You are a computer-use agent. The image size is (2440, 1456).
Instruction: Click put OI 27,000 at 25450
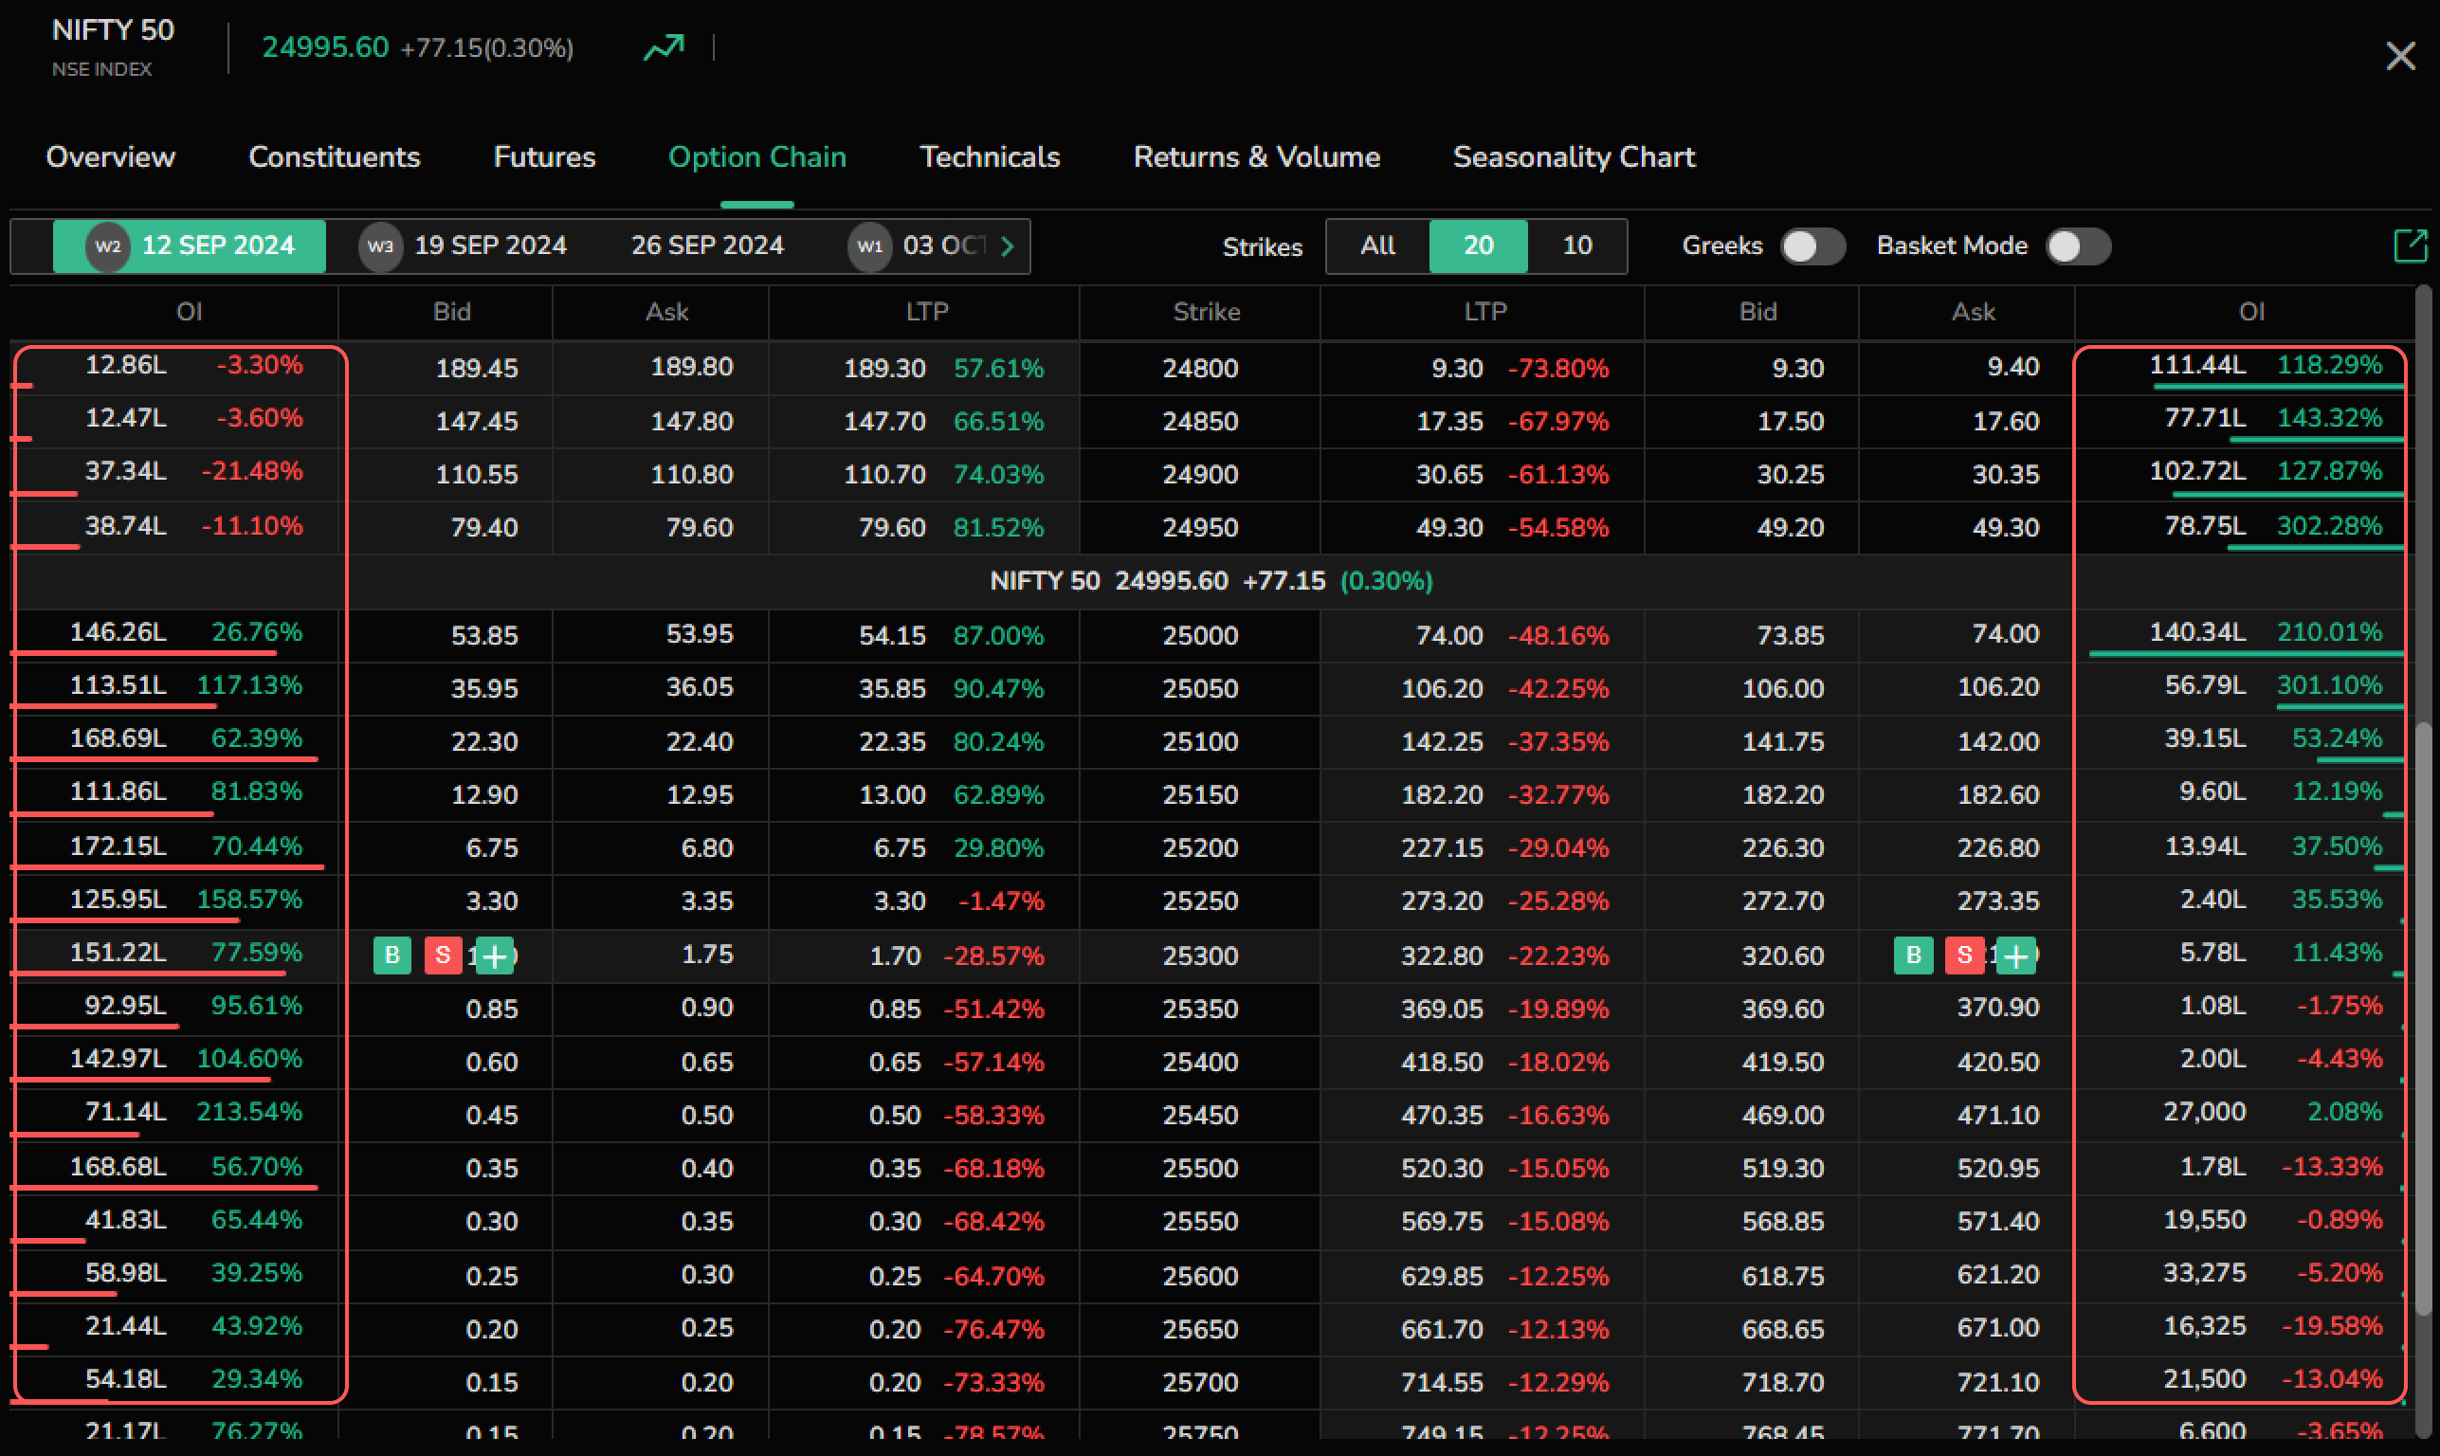point(2205,1112)
